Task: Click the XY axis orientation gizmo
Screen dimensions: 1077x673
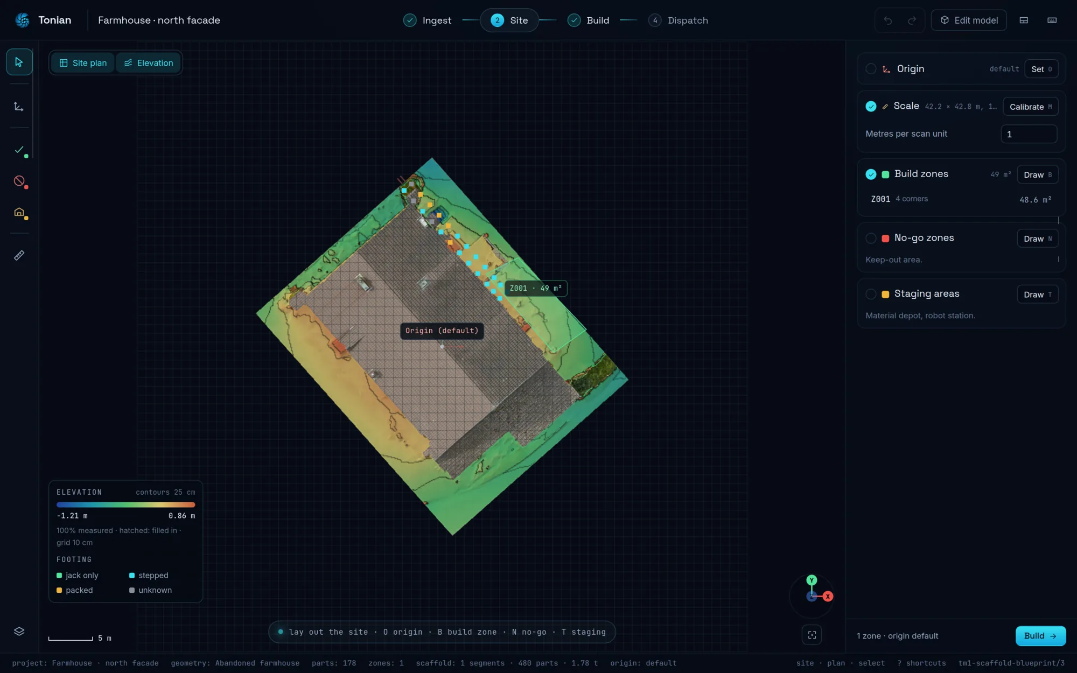Action: [x=812, y=596]
